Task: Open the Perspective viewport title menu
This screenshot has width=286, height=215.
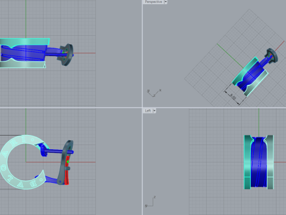Action: tap(153, 2)
